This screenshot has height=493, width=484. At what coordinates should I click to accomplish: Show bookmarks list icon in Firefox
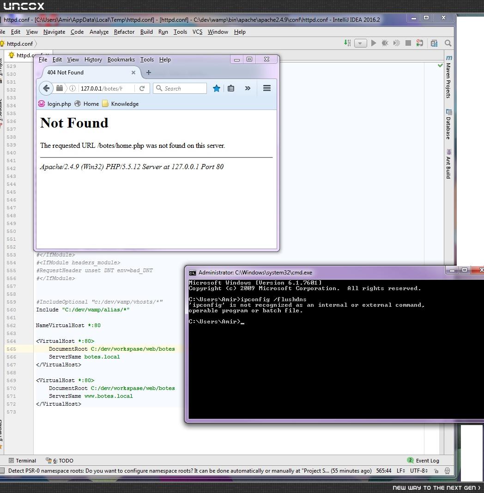pos(231,88)
